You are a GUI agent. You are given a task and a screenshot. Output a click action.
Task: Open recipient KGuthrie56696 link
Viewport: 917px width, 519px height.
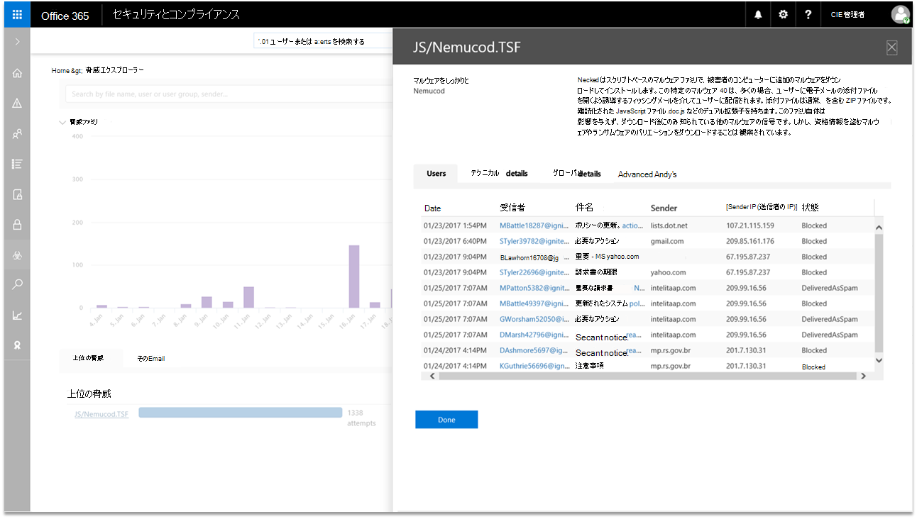(534, 367)
